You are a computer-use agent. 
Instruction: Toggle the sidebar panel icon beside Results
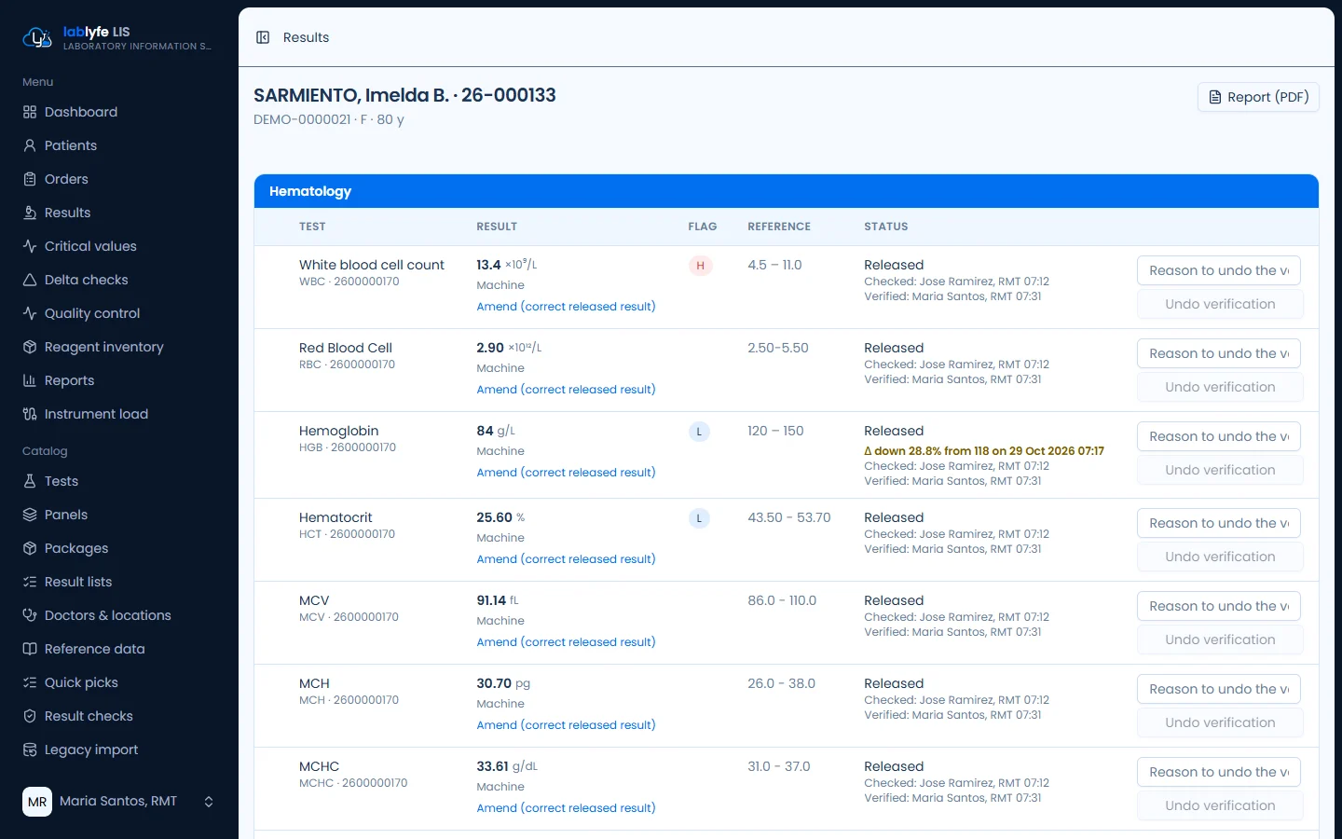(263, 37)
